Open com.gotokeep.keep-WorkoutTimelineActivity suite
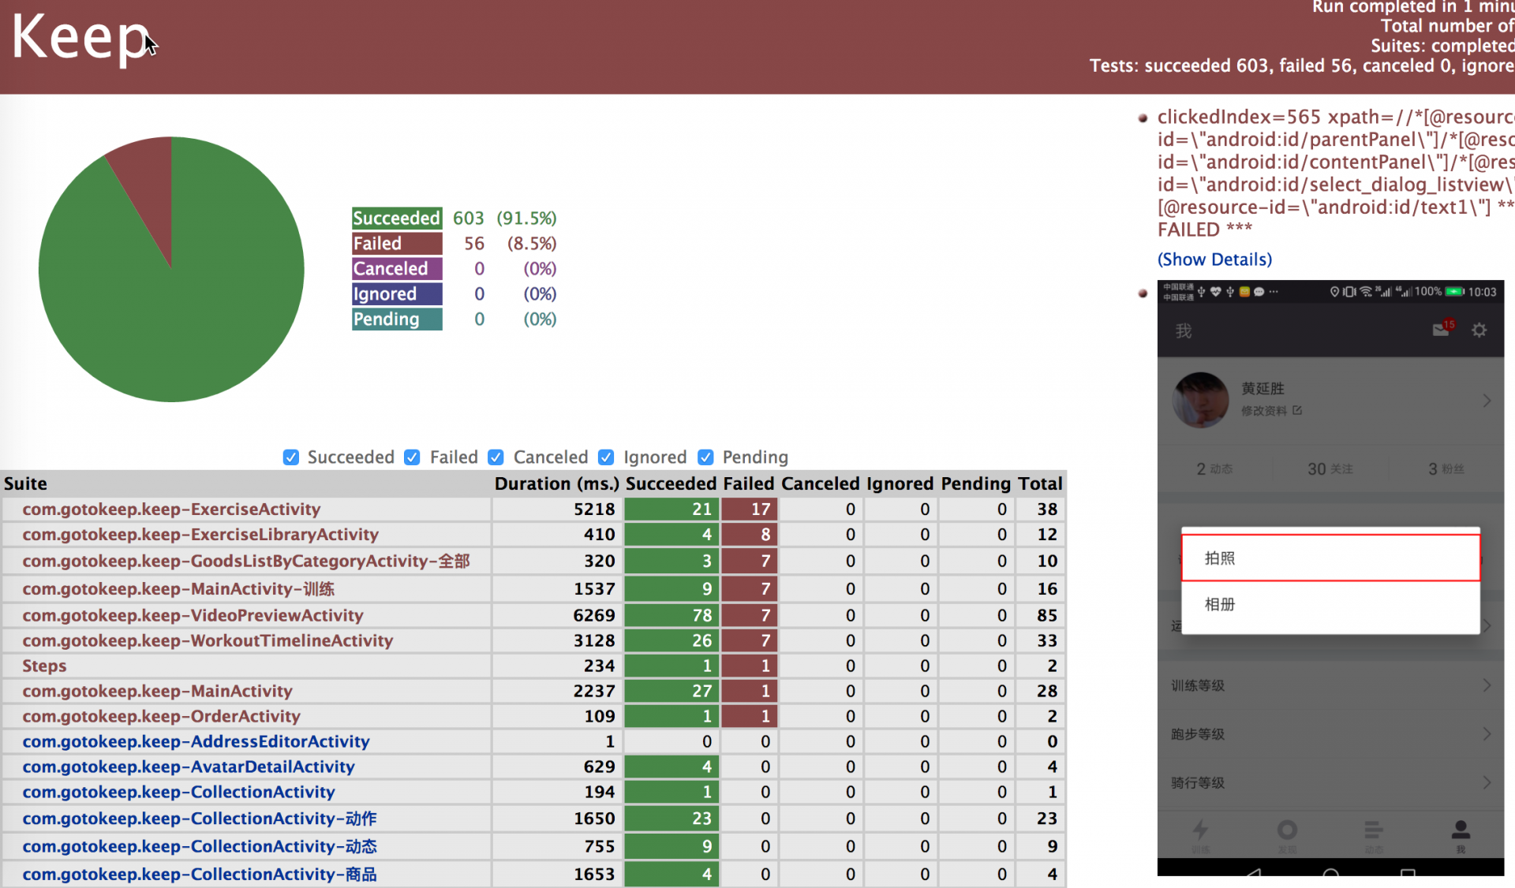 click(208, 640)
